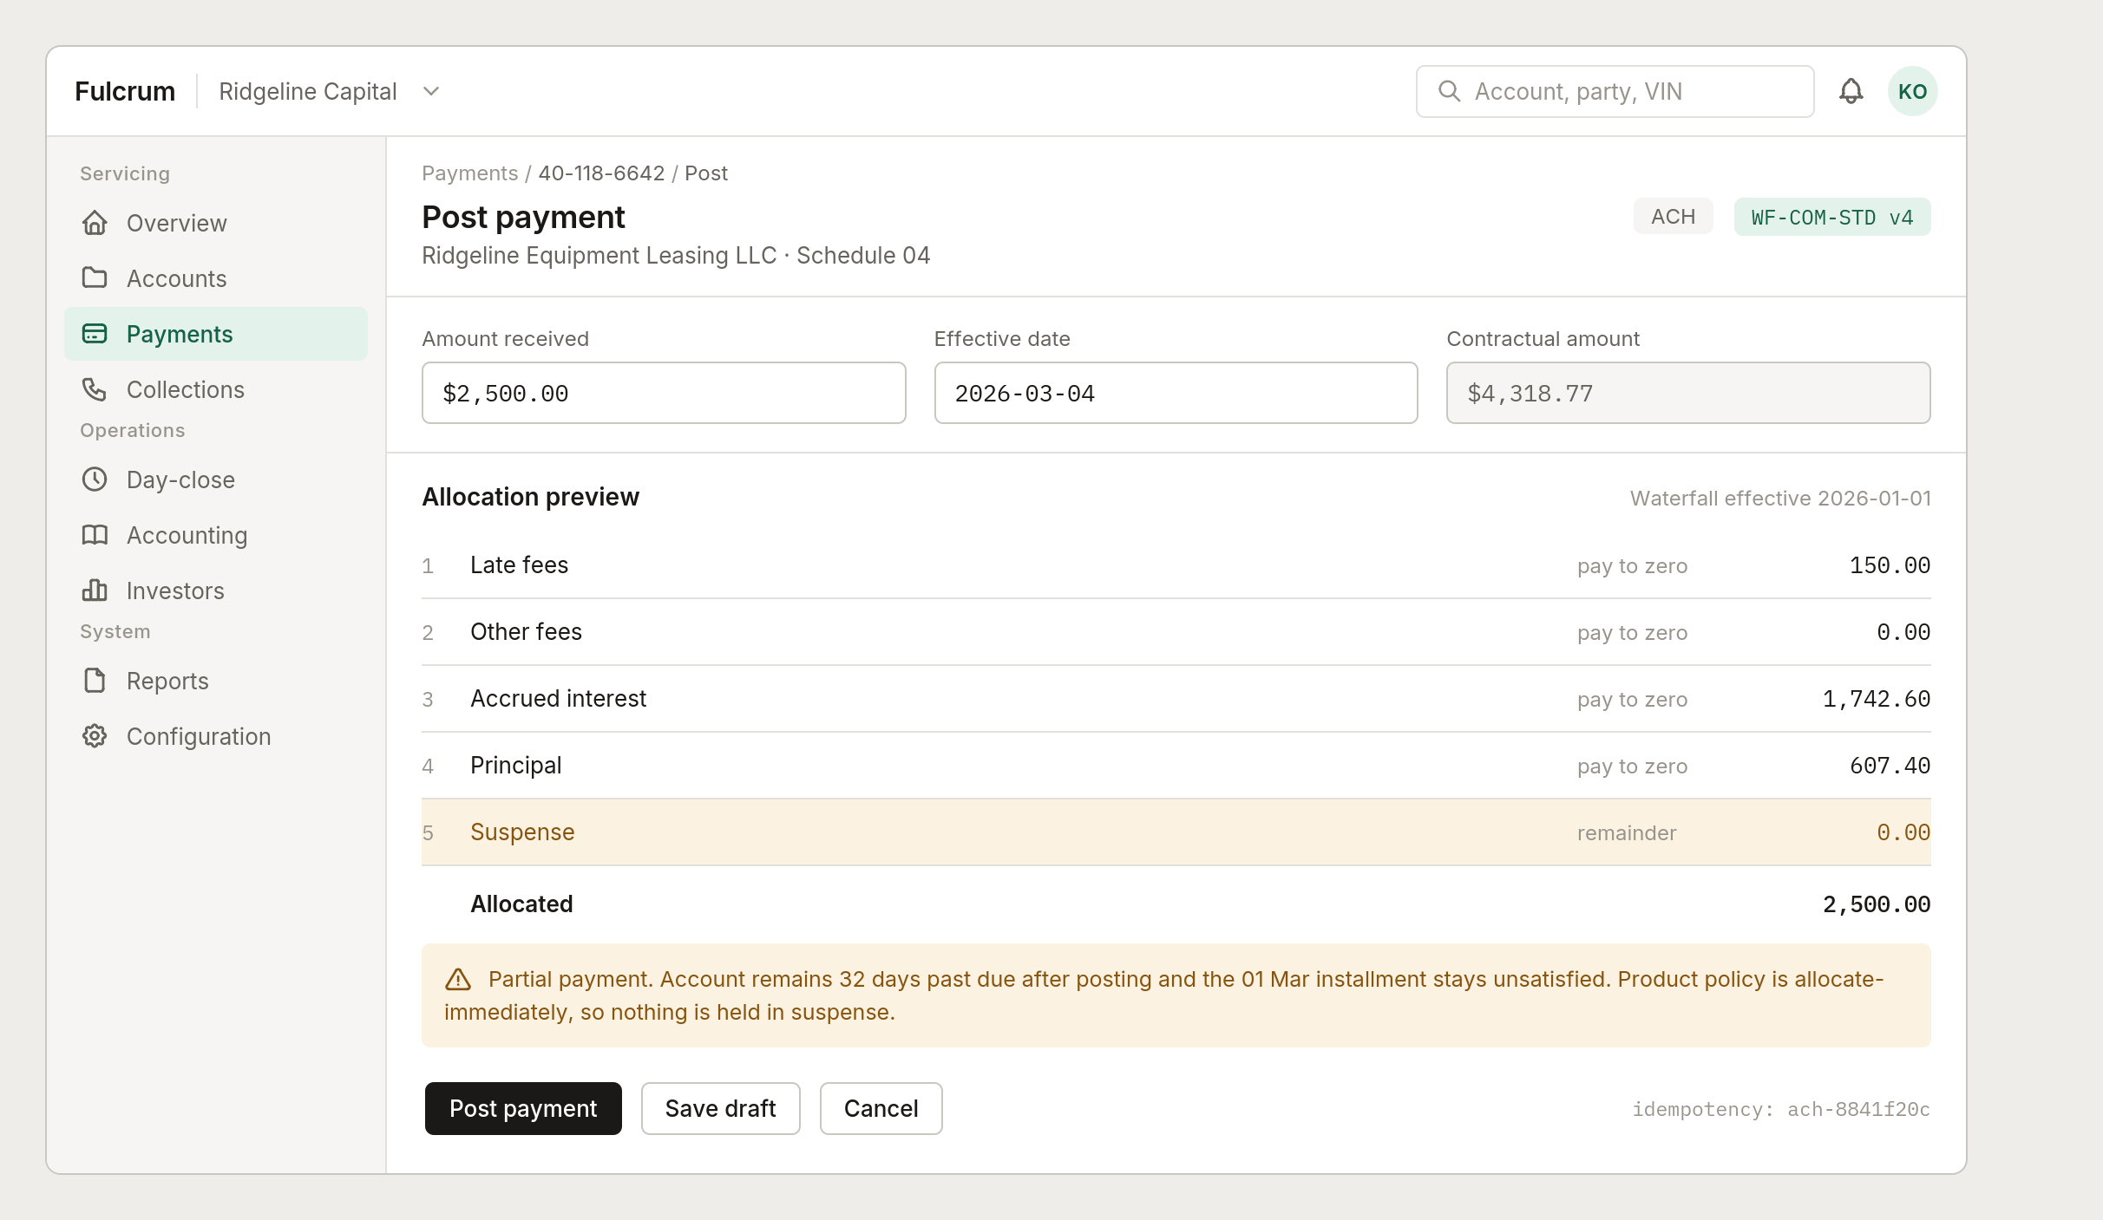Screen dimensions: 2103x1220
Task: Click the Accounts folder icon
Action: click(x=95, y=277)
